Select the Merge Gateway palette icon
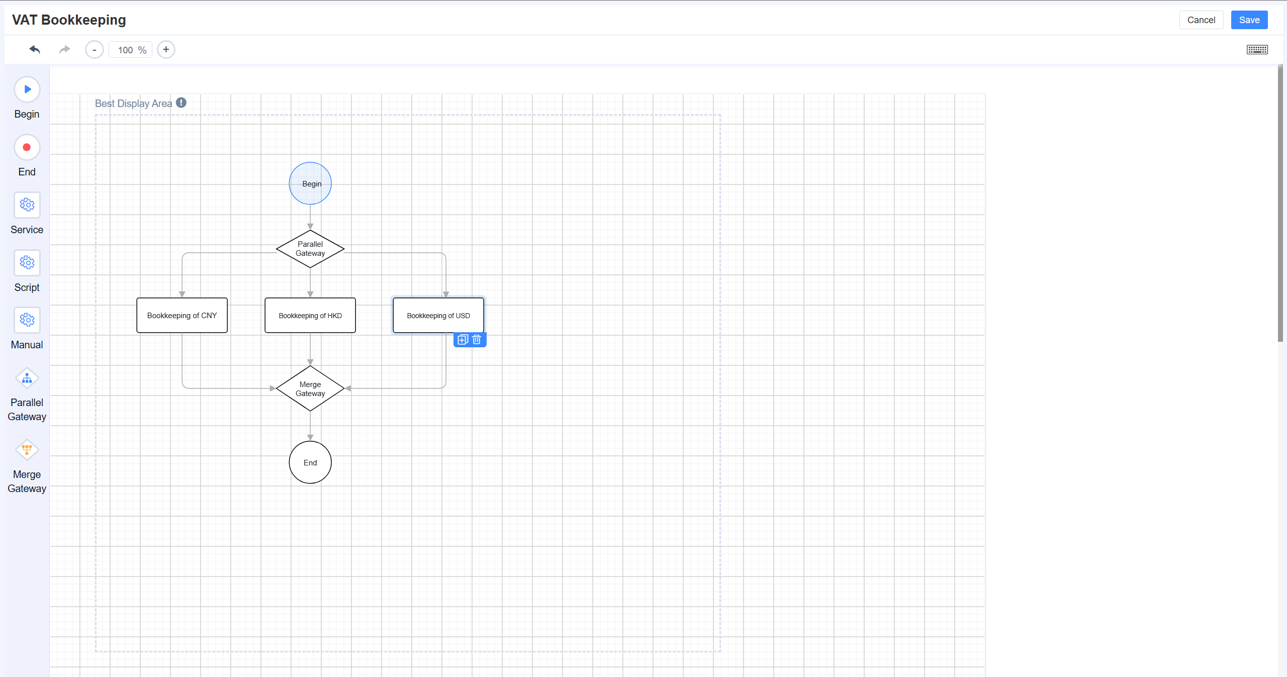This screenshot has height=677, width=1287. [27, 450]
